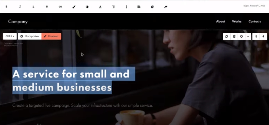
Task: Open the text alignment options
Action: click(x=139, y=7)
